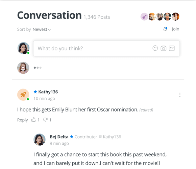The image size is (196, 169).
Task: Join the conversation
Action: tap(175, 29)
